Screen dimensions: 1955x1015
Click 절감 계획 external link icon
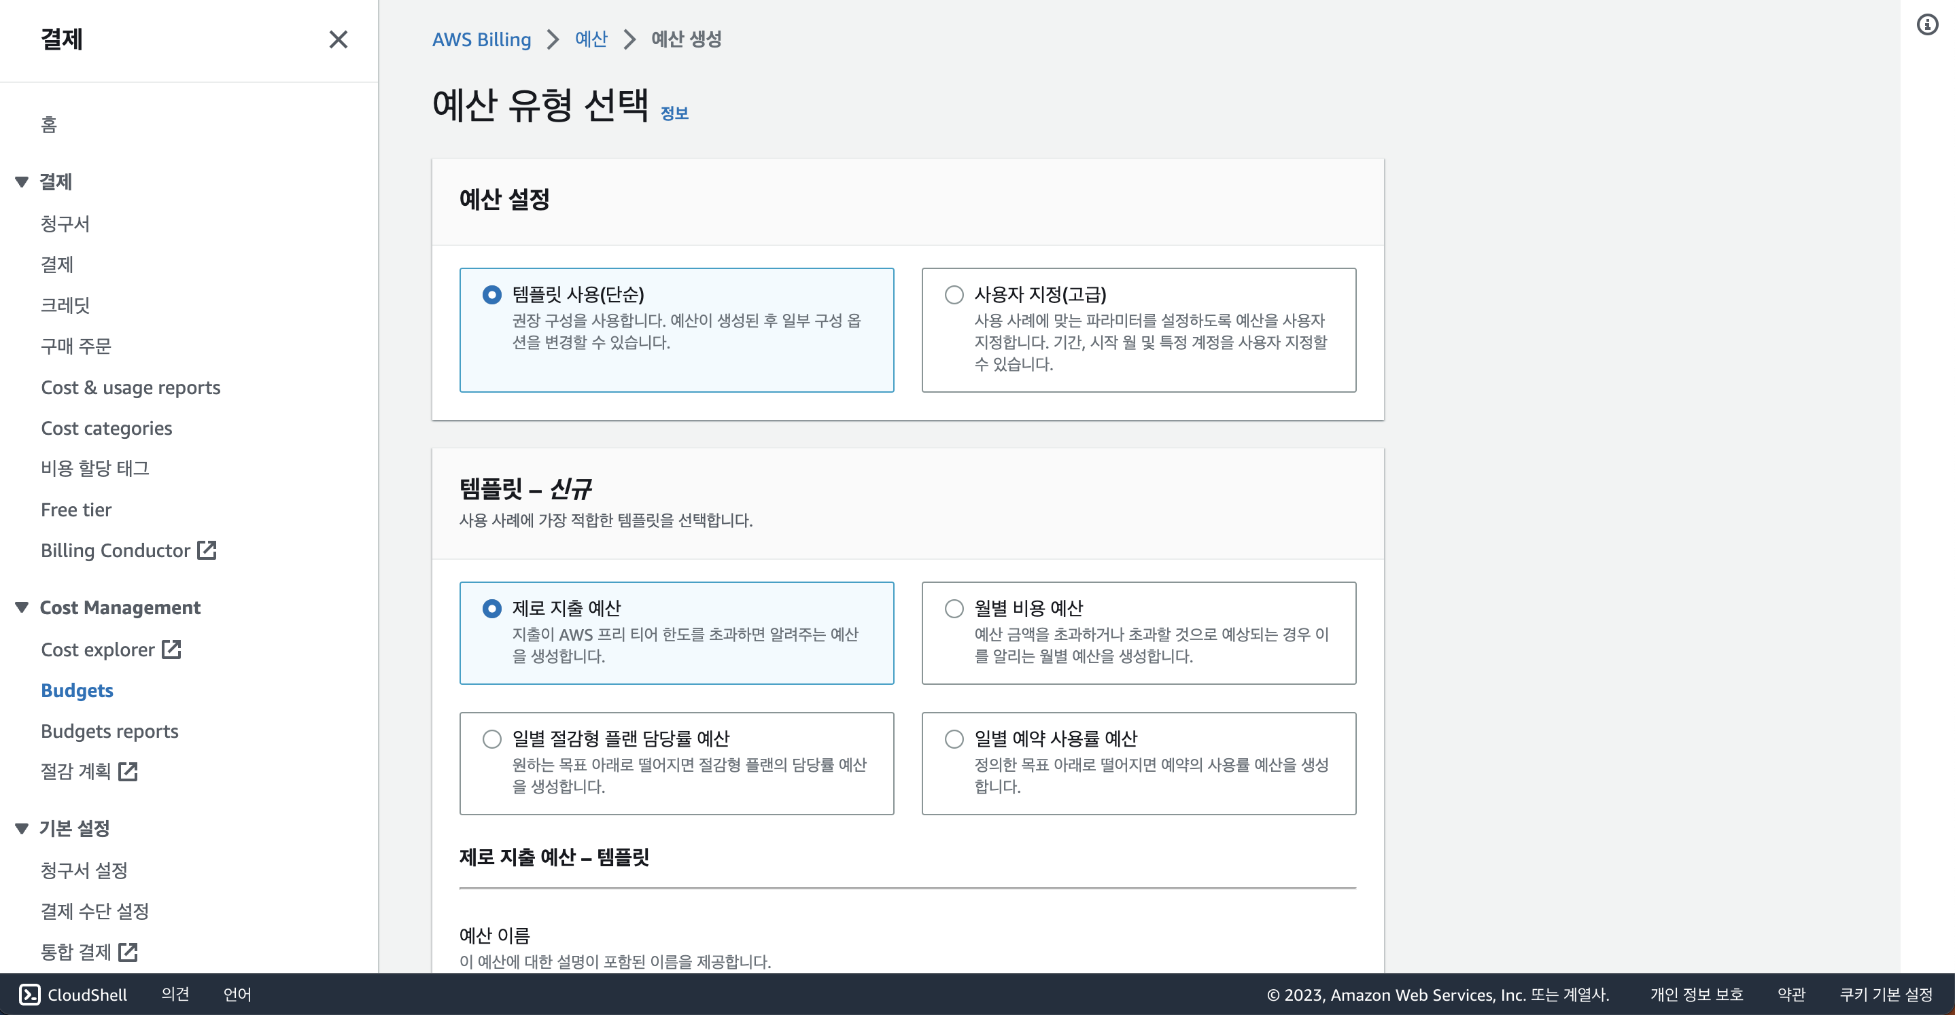[128, 772]
